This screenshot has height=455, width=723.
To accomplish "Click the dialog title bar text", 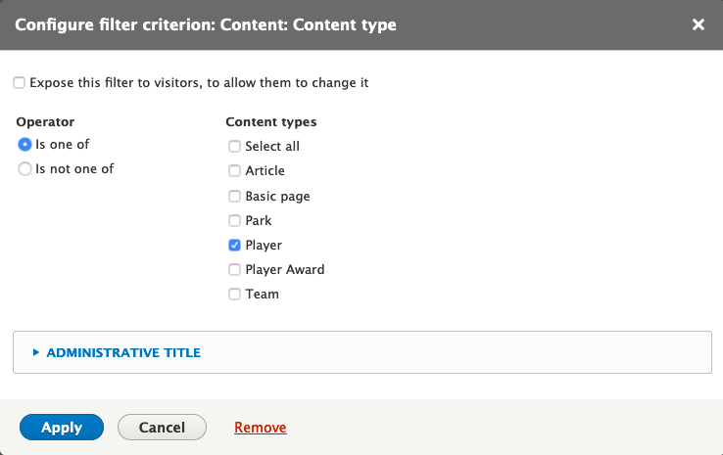I will pyautogui.click(x=206, y=24).
